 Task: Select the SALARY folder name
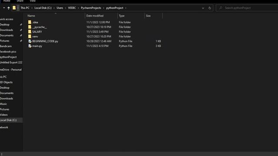37,32
